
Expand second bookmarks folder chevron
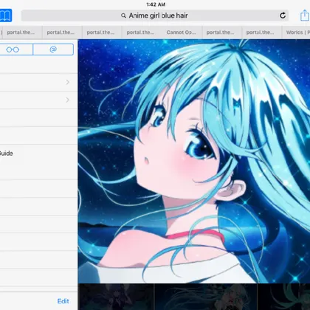tap(68, 100)
